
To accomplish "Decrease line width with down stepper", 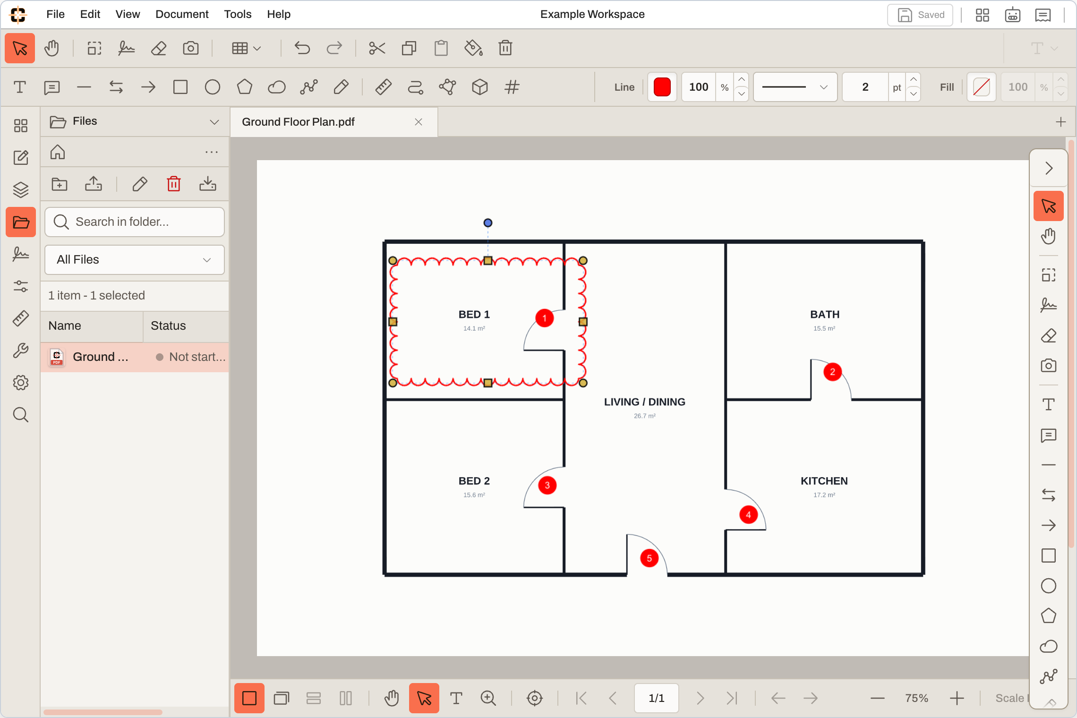I will pyautogui.click(x=914, y=94).
